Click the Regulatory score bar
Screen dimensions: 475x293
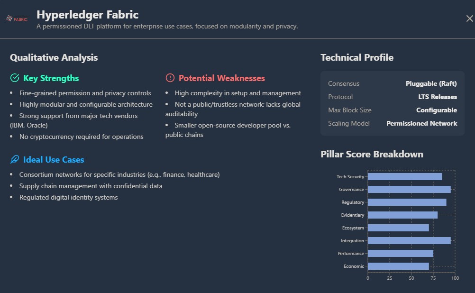click(x=407, y=202)
